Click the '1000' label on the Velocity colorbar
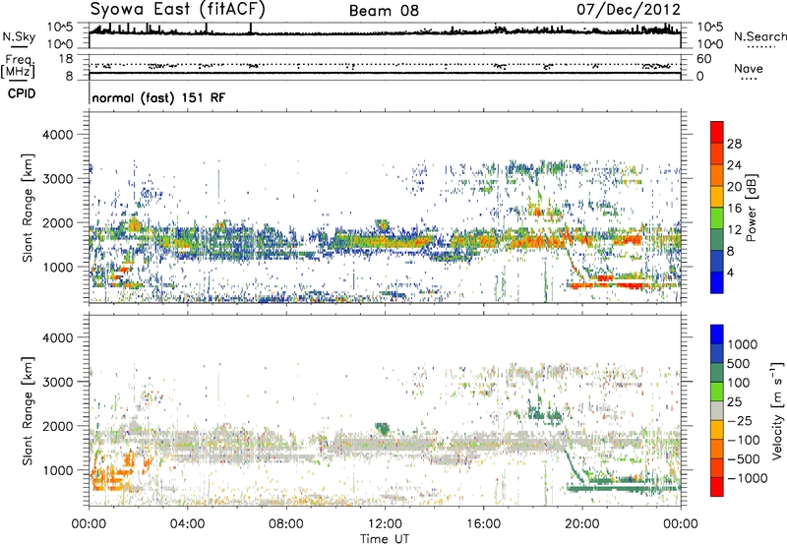 click(742, 344)
